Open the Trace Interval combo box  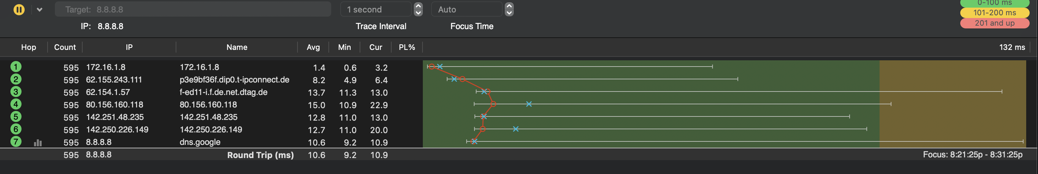(x=376, y=9)
